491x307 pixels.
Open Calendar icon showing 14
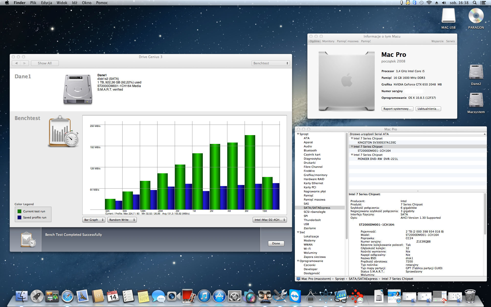coord(113,296)
